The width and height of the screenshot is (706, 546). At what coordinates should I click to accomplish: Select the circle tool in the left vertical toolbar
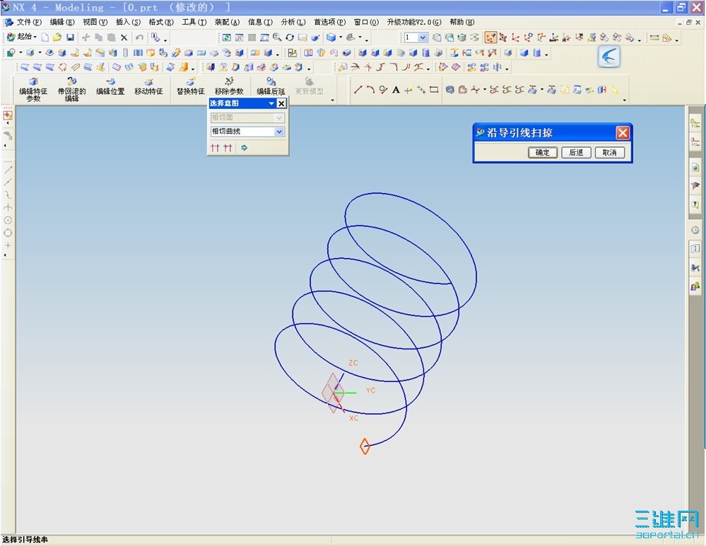[8, 233]
